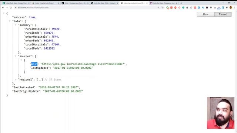
Task: Click the "// 37 items" comment
Action: (53, 79)
